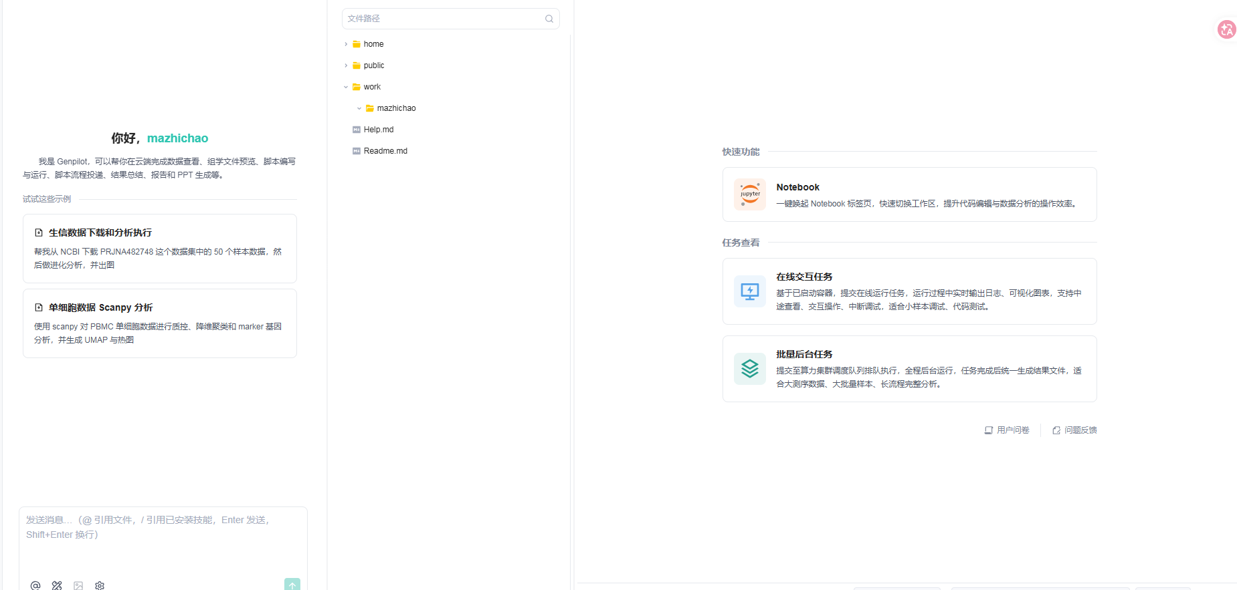Expand the home folder chevron

pos(346,44)
